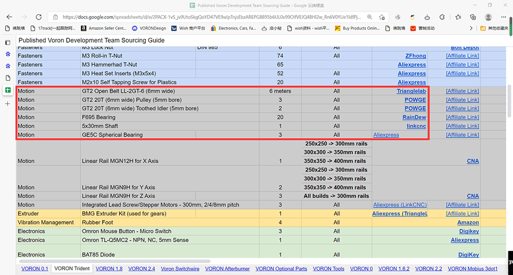Open the tab actions menu in the sidebar
This screenshot has width=513, height=275.
tap(8, 43)
